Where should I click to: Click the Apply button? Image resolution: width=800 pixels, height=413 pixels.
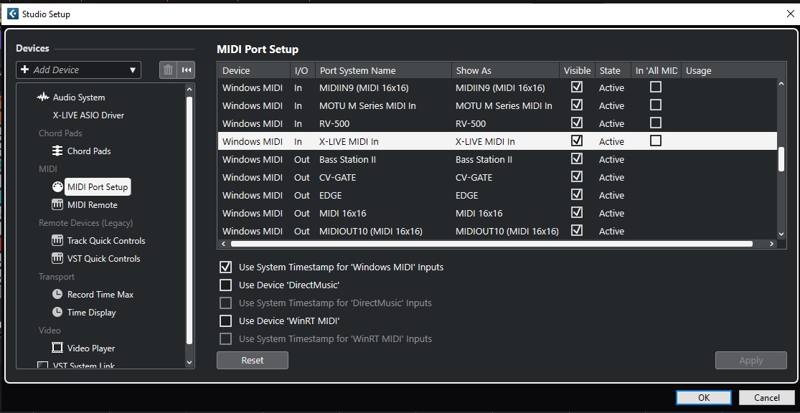click(751, 360)
